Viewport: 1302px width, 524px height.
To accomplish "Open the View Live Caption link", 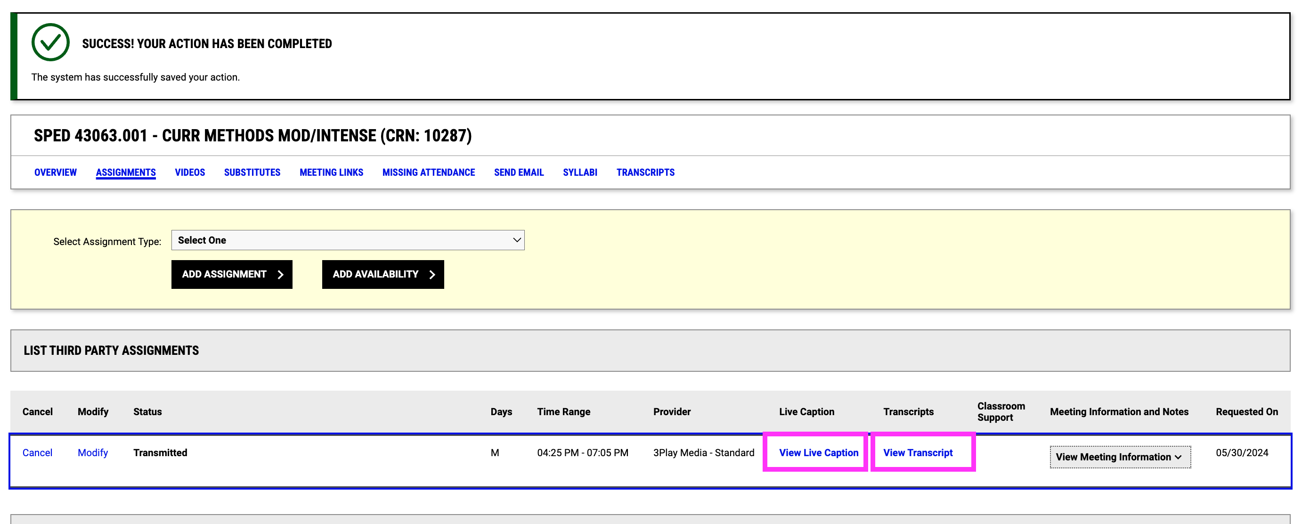I will [819, 453].
